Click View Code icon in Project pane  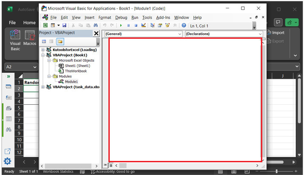44,41
